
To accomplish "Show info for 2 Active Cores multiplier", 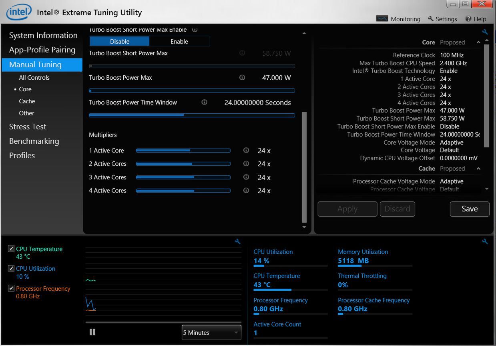I will pos(246,163).
